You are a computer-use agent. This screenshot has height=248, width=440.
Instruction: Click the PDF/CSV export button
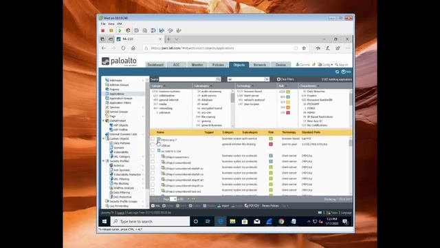point(252,206)
